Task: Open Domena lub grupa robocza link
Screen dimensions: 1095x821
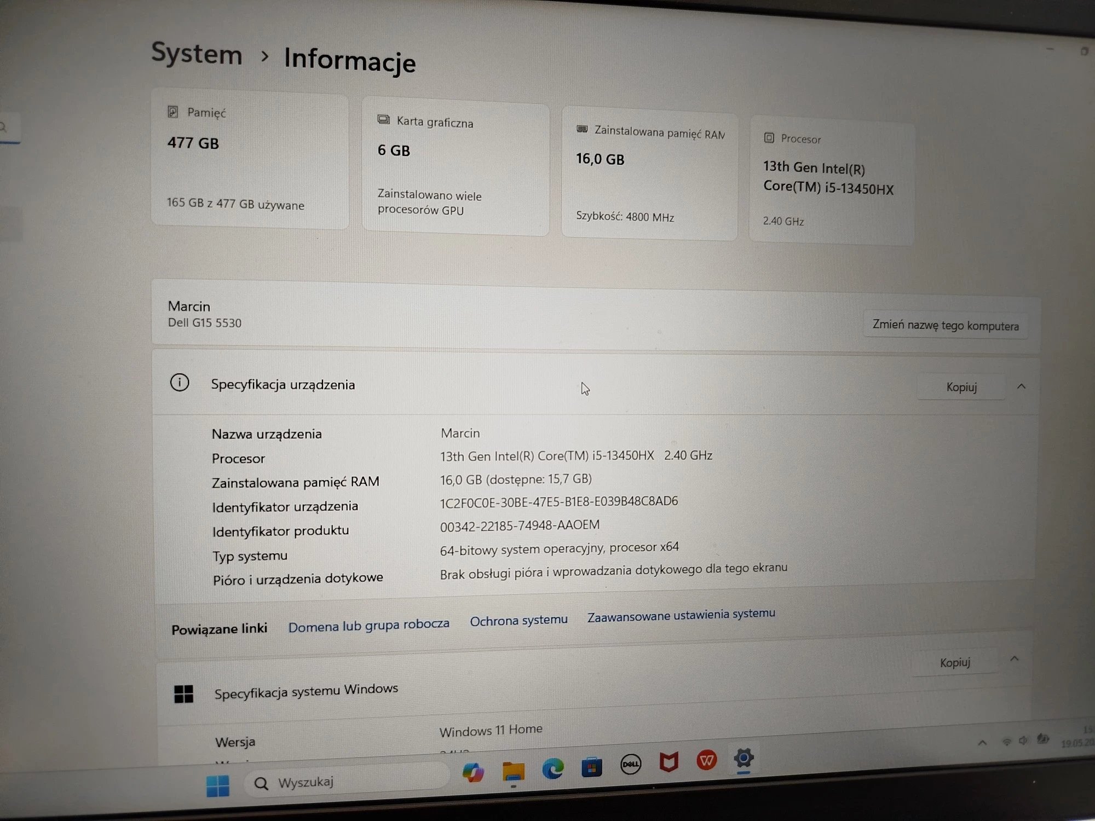Action: pos(368,625)
